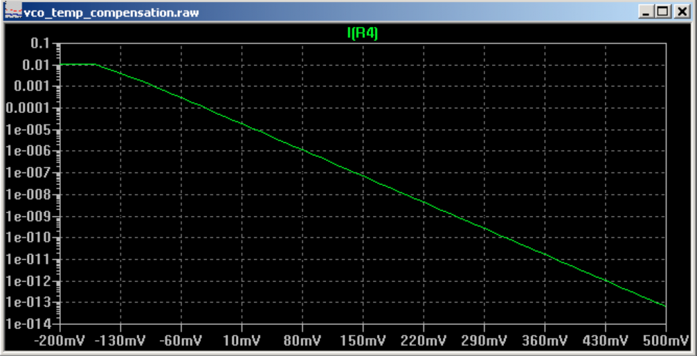Viewport: 697px width, 356px height.
Task: Click the vco_temp_compensation.raw window title
Action: click(x=111, y=12)
